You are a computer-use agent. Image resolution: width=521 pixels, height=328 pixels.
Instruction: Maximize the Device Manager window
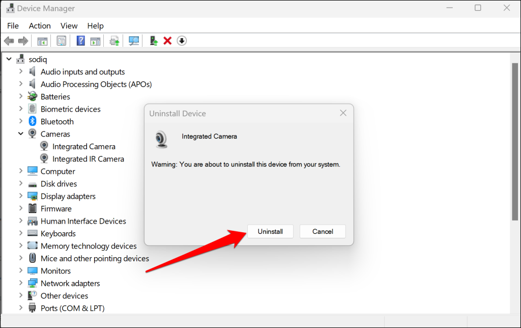click(478, 8)
